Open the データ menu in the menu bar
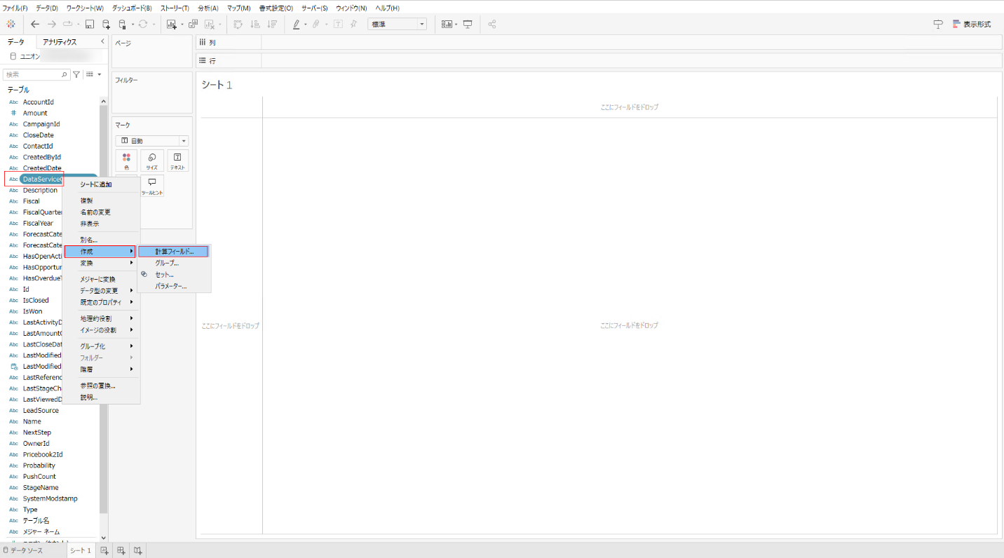Image resolution: width=1004 pixels, height=558 pixels. click(44, 8)
